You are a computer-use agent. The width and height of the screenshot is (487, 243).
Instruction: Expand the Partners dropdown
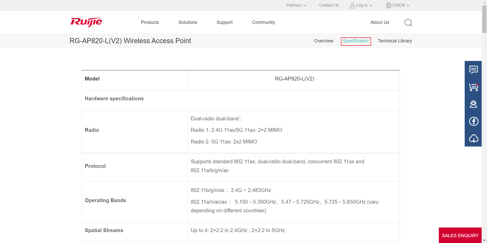[x=296, y=5]
